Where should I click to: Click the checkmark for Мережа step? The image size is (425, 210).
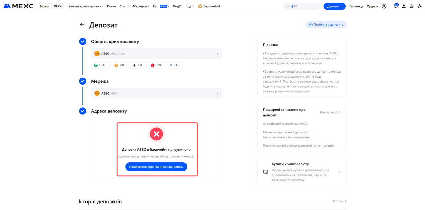point(83,81)
